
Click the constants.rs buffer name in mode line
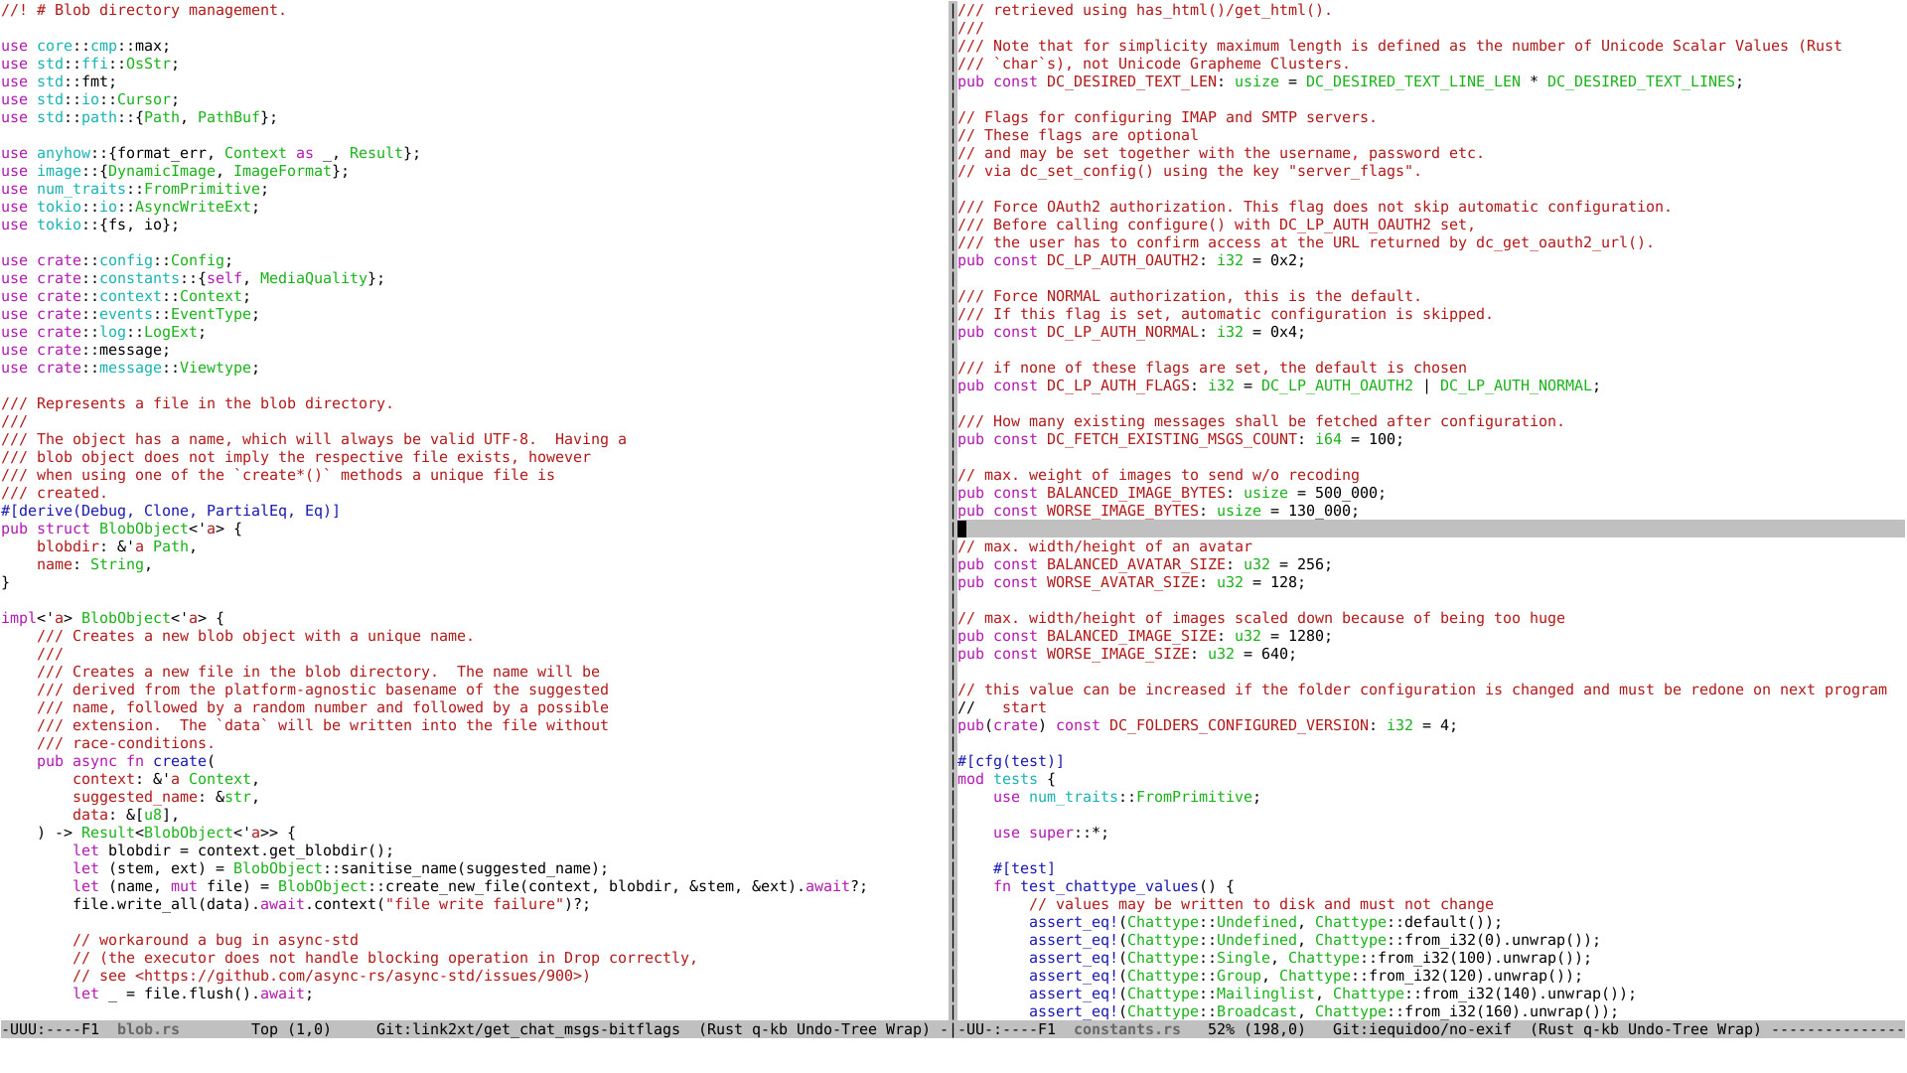pos(1126,1029)
